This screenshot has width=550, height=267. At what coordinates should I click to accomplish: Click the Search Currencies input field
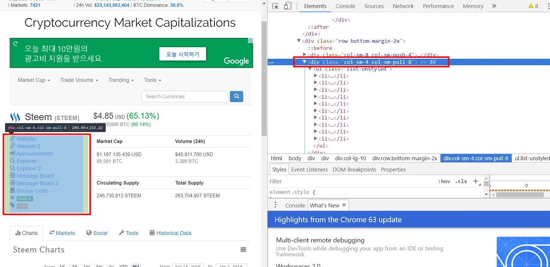coord(185,97)
